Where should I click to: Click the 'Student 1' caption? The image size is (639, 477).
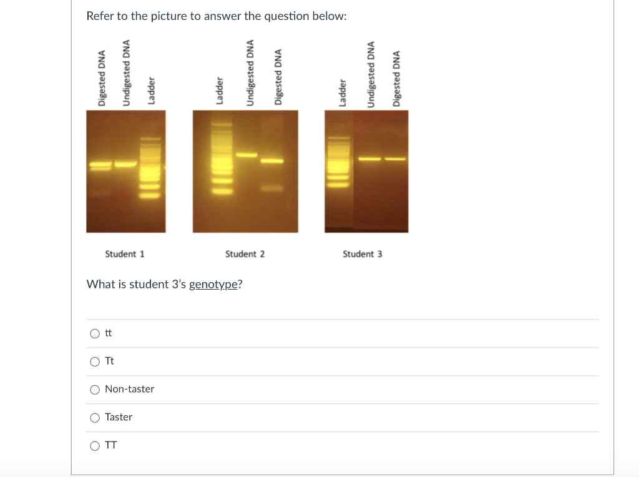(125, 254)
